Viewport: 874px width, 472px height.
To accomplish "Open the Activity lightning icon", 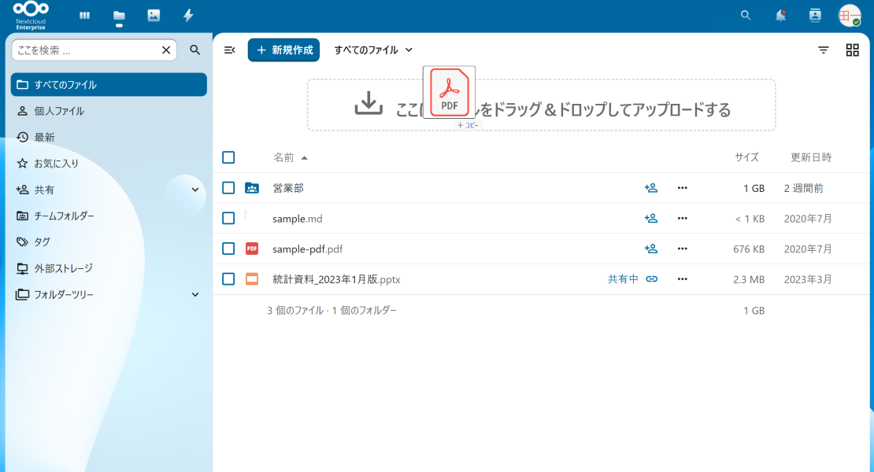I will tap(188, 16).
